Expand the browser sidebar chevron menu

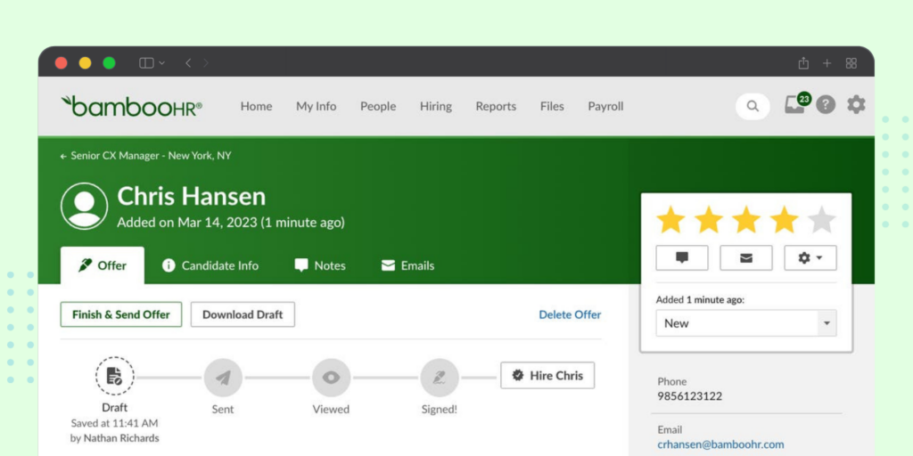[x=161, y=63]
